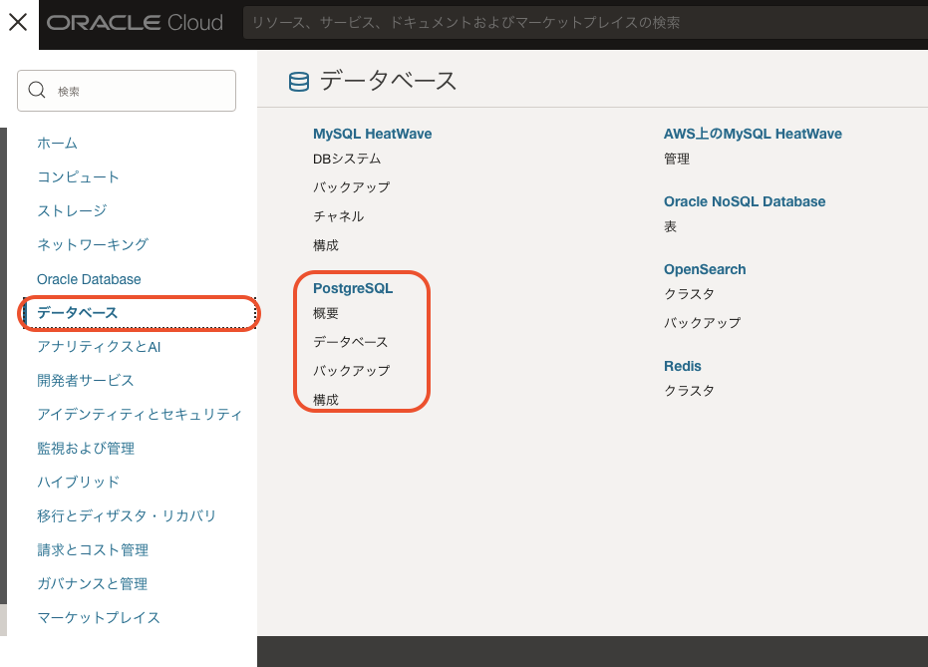928x667 pixels.
Task: Open クラスタ under OpenSearch
Action: (689, 294)
